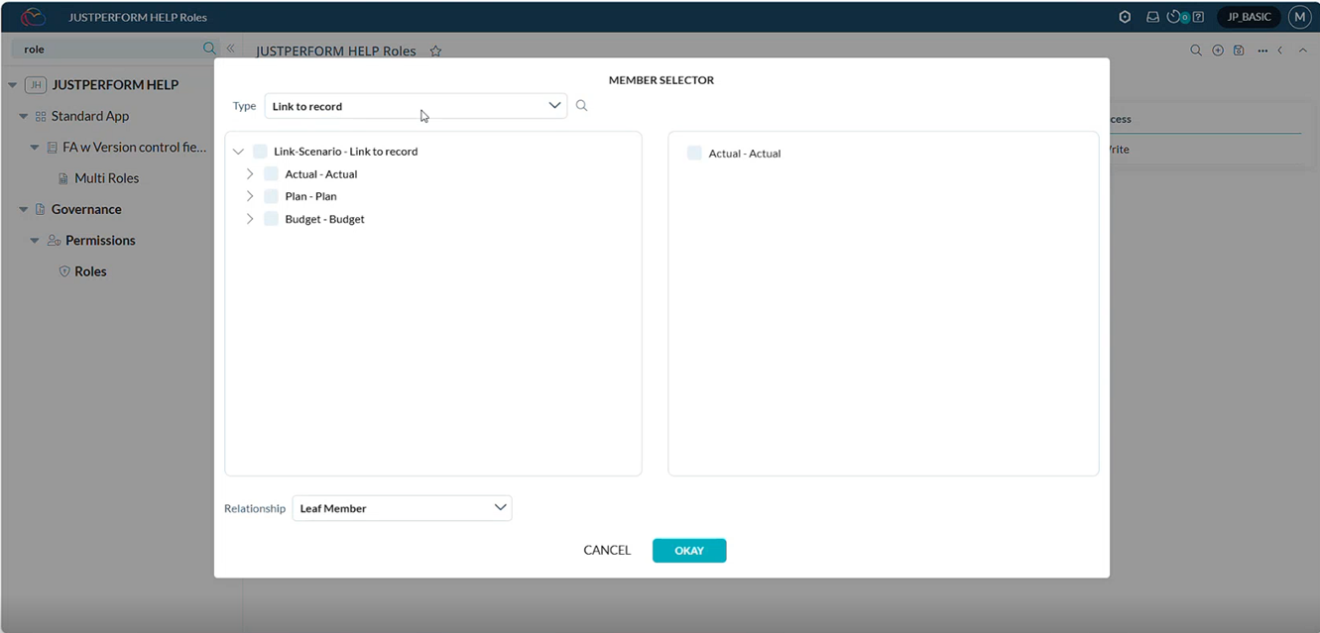The width and height of the screenshot is (1320, 633).
Task: Click the JP_BASIC environment badge
Action: (1249, 17)
